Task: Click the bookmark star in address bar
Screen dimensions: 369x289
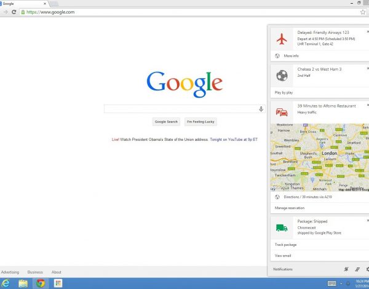Action: [363, 12]
